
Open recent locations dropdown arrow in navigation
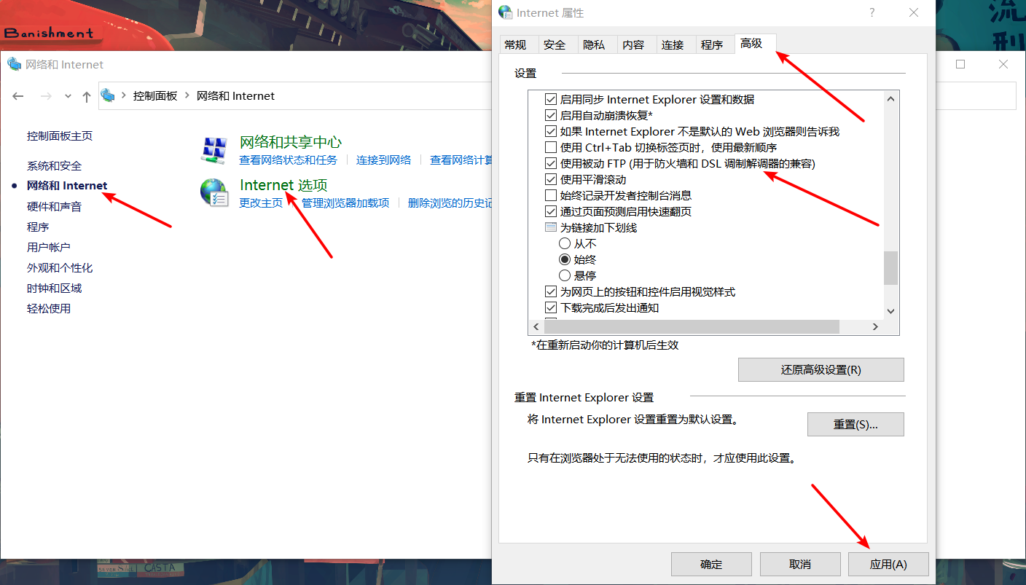pyautogui.click(x=68, y=96)
